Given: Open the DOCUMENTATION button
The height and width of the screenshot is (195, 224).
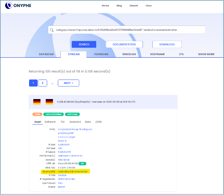Looking at the screenshot, I should click(124, 44).
